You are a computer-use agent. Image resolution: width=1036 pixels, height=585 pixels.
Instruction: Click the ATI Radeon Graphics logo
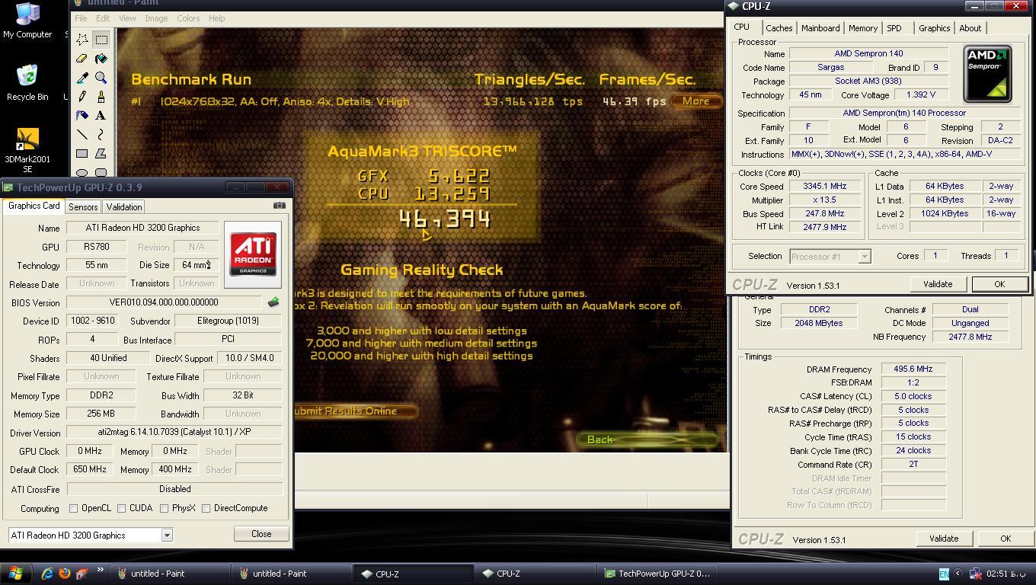pyautogui.click(x=253, y=254)
